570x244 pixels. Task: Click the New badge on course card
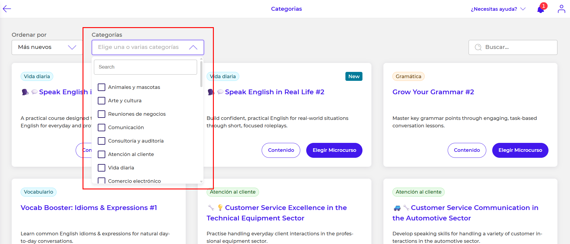[x=354, y=76]
